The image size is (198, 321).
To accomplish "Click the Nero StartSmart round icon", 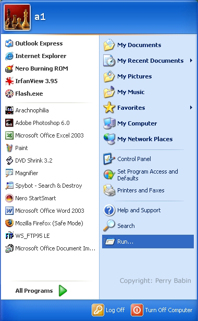I will [9, 198].
